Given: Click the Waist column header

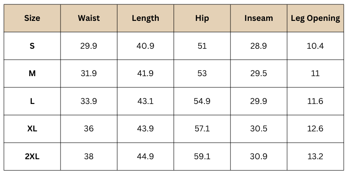Looking at the screenshot, I should pos(89,18).
